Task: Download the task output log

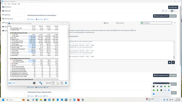Action: (x=170, y=63)
